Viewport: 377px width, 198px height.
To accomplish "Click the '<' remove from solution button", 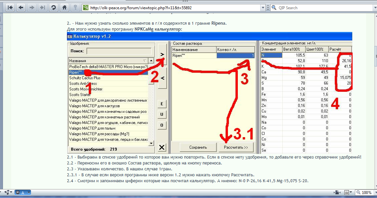I will tap(162, 78).
